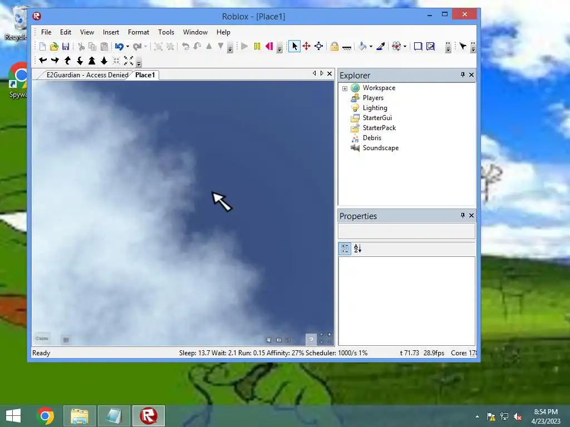The height and width of the screenshot is (427, 570).
Task: Select Players in Explorer
Action: pyautogui.click(x=373, y=98)
